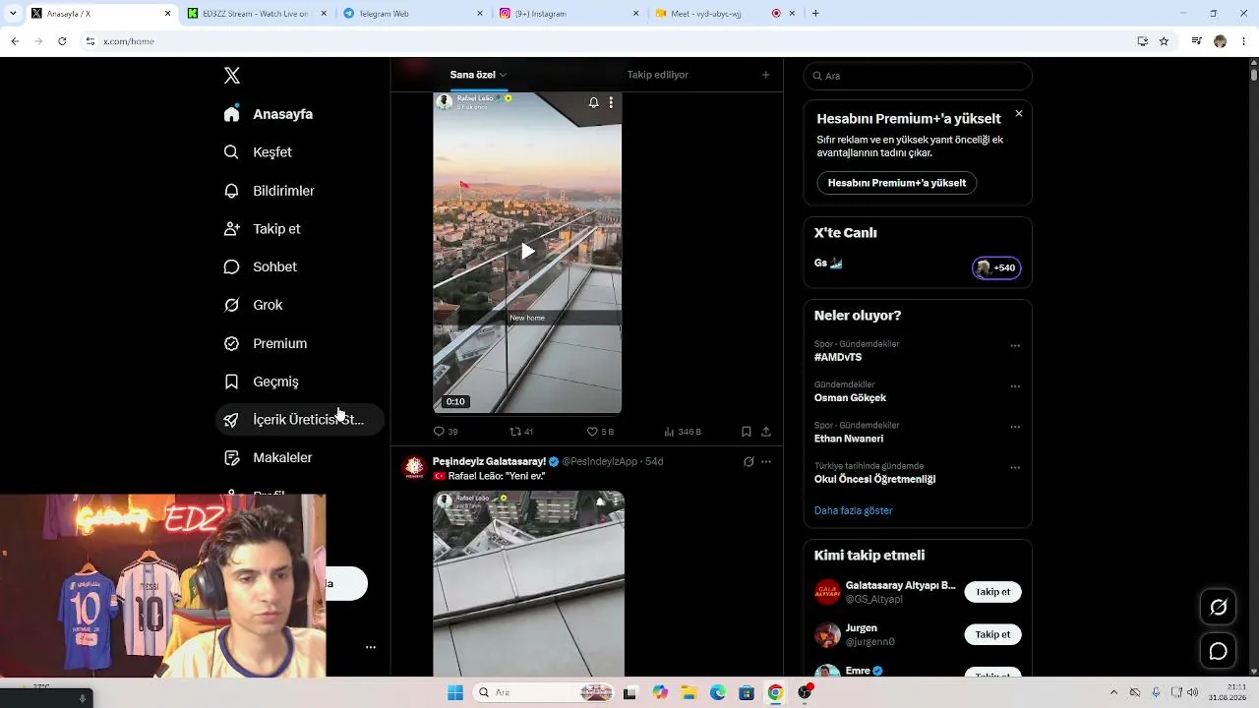Open the three-dot menu on the video
The height and width of the screenshot is (708, 1259).
(611, 102)
